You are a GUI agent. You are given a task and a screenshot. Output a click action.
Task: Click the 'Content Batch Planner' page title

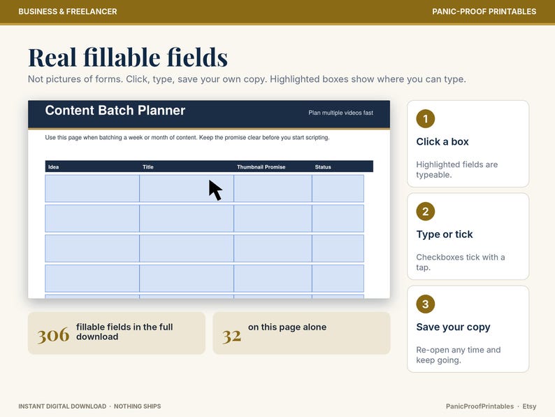pyautogui.click(x=115, y=111)
